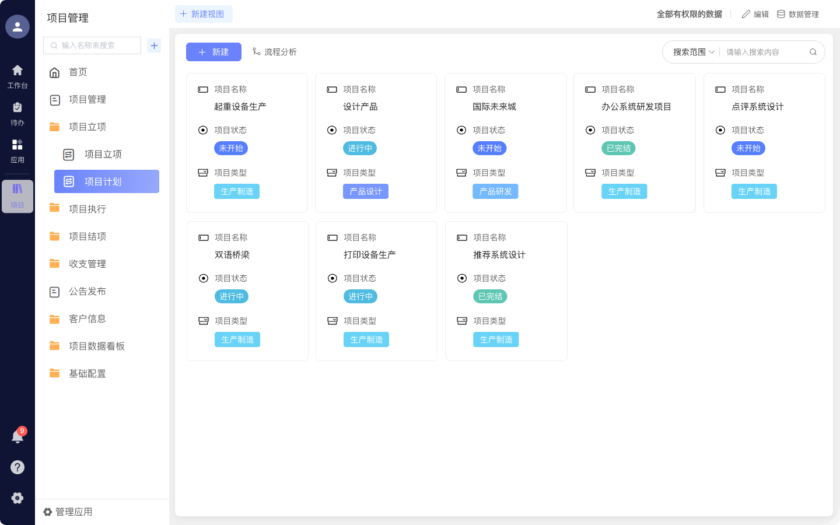Screen dimensions: 840x525
Task: Select the 已完结 status tag on 办公系统研发项目
Action: click(618, 148)
